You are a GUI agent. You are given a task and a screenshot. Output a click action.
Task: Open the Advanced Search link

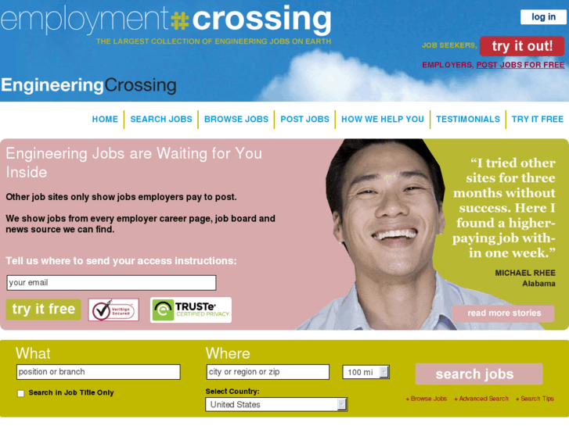coord(481,399)
